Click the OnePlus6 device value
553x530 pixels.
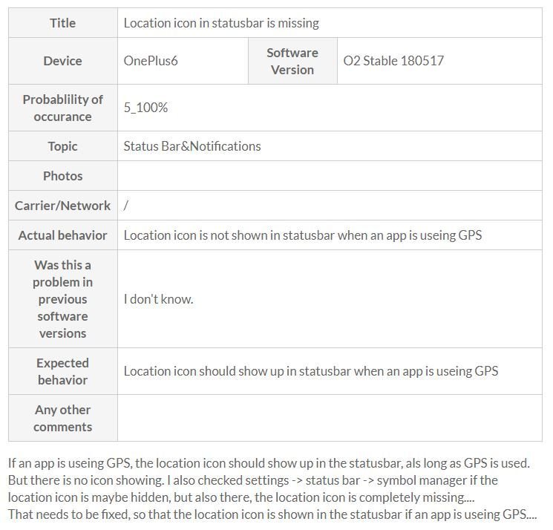pyautogui.click(x=151, y=61)
